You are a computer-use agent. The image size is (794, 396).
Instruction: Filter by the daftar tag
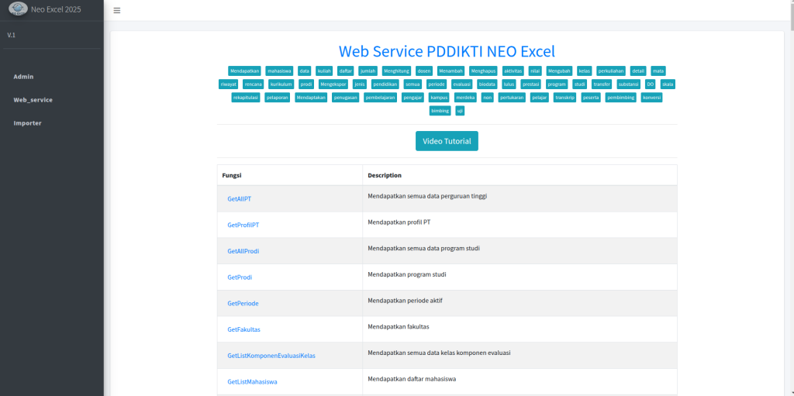(x=345, y=71)
